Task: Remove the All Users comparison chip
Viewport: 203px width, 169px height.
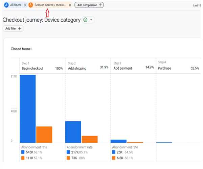Action: tap(25, 5)
